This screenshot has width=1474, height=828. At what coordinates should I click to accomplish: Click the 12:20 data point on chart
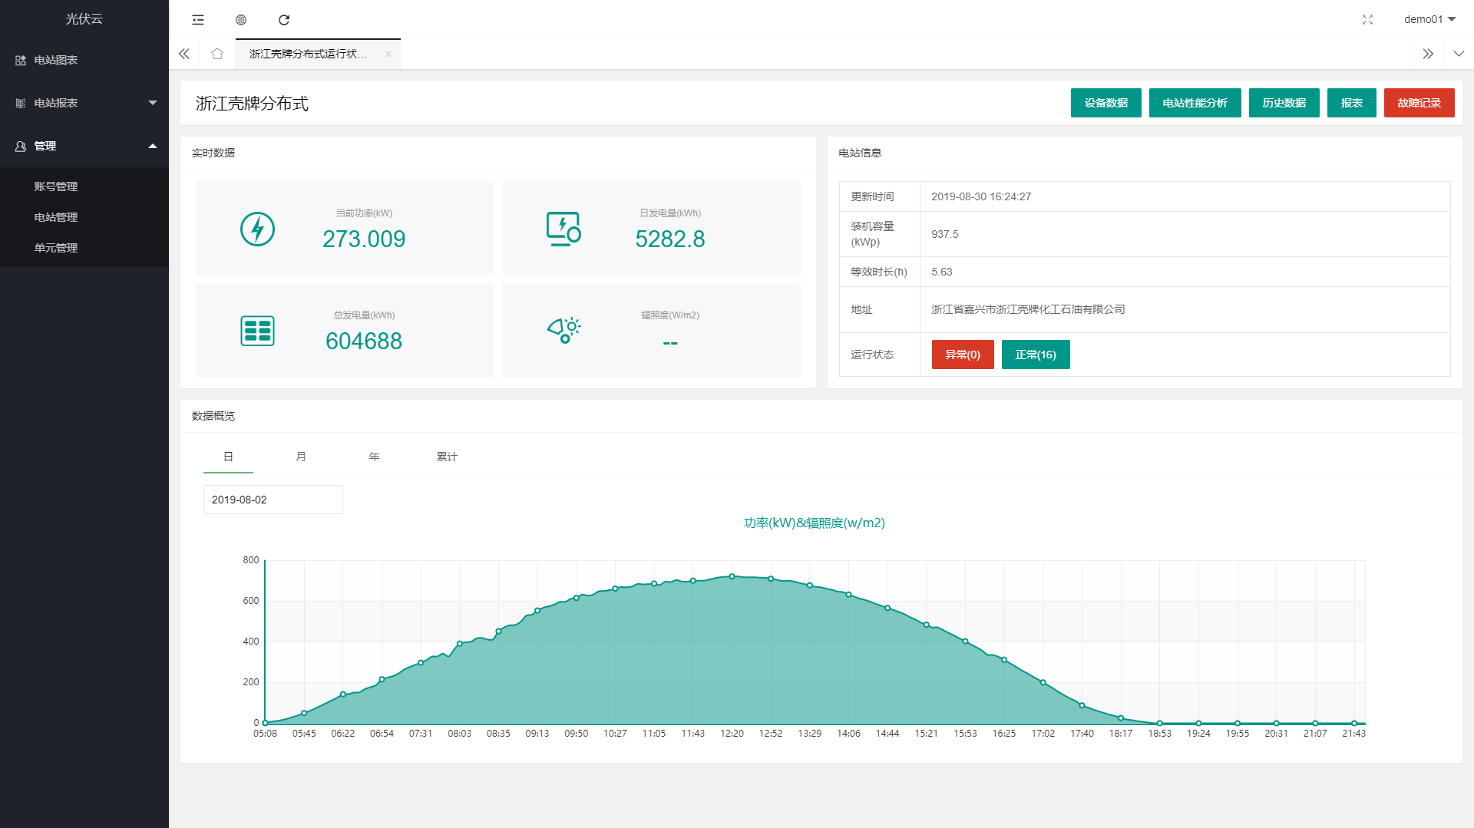coord(732,576)
